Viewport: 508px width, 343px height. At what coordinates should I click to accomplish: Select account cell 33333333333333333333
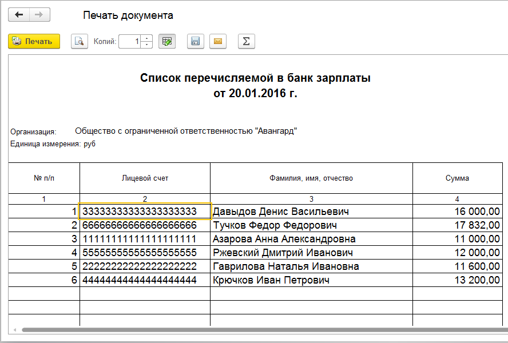(145, 212)
